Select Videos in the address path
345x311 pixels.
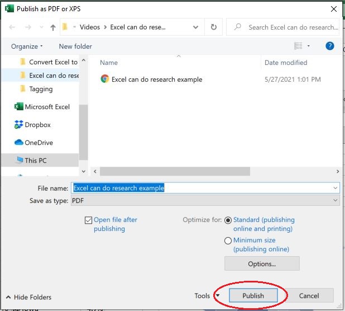pos(90,27)
